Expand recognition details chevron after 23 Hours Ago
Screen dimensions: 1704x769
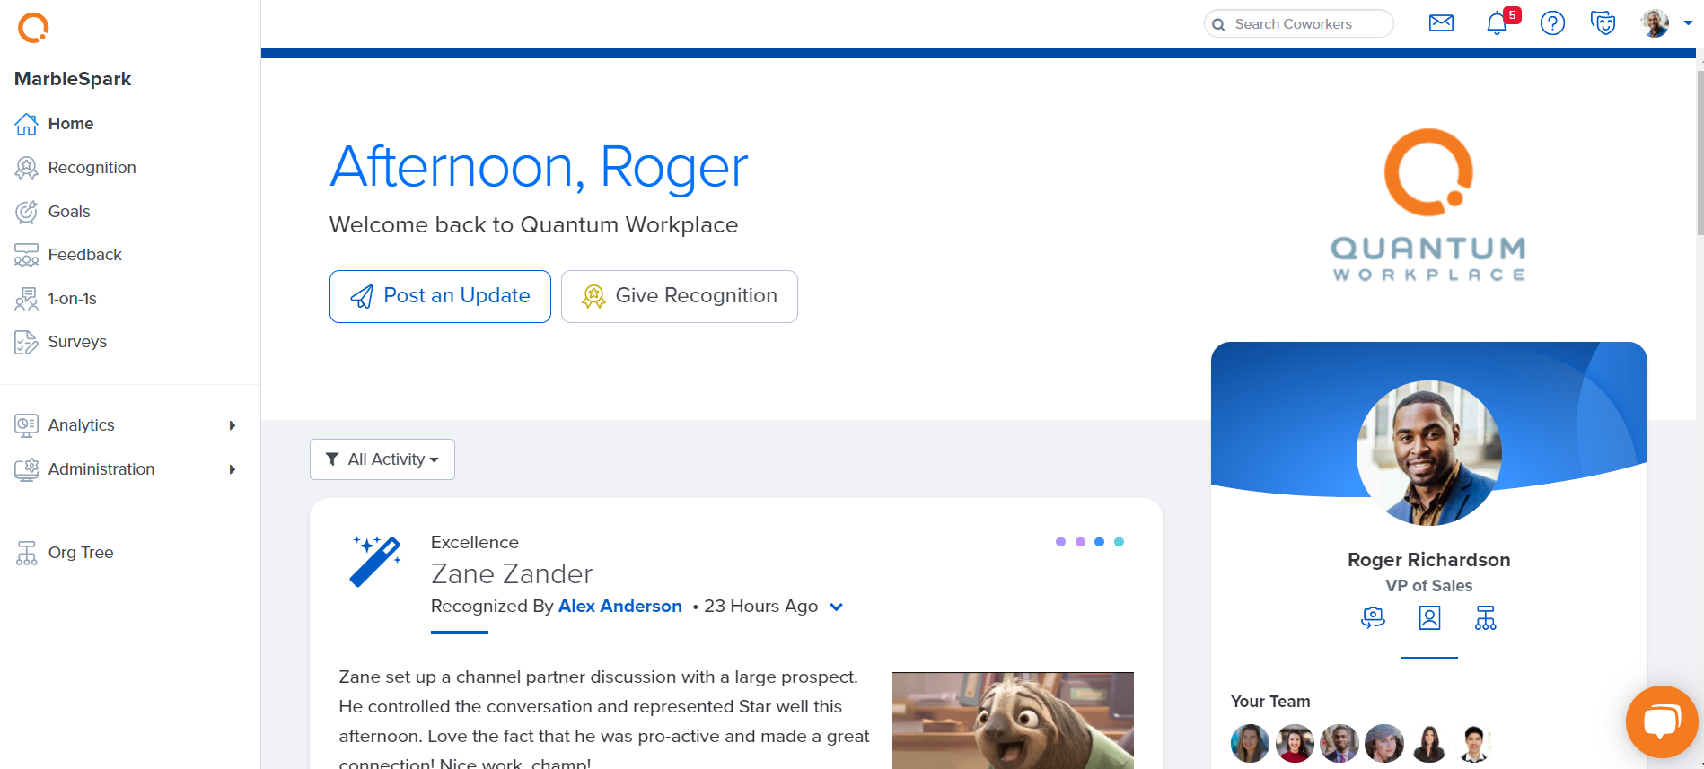(836, 607)
